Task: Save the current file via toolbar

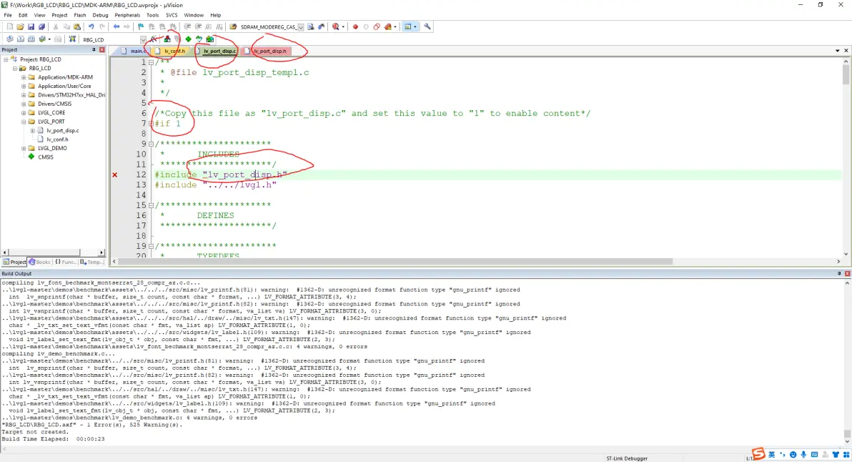Action: point(31,26)
